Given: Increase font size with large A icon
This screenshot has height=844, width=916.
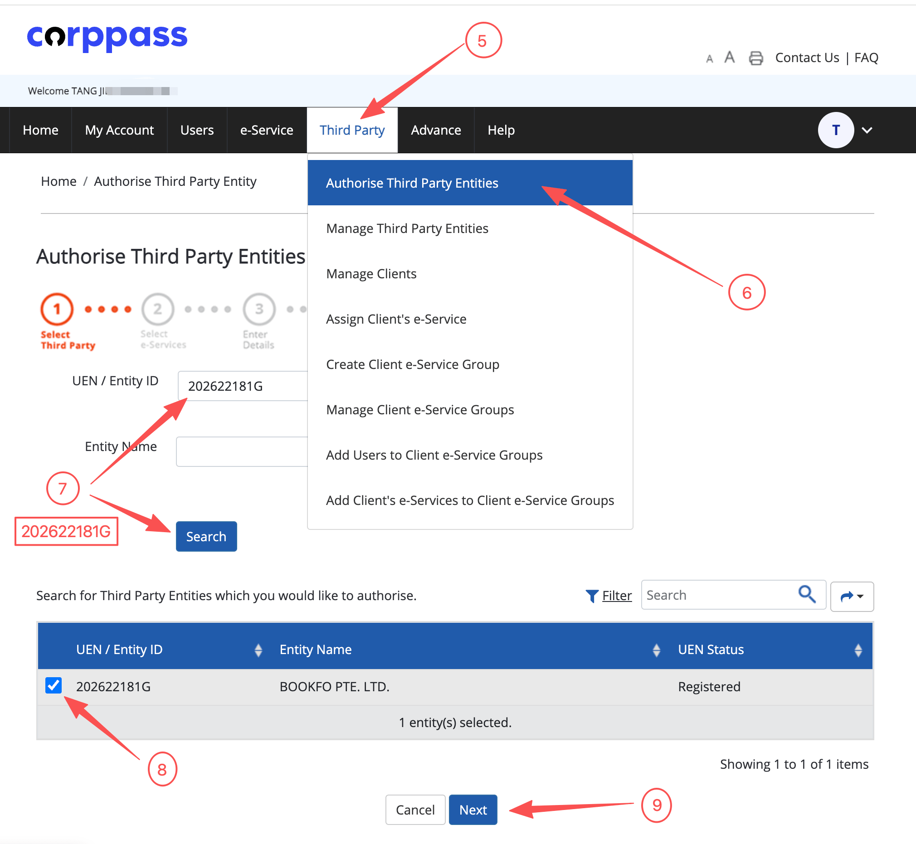Looking at the screenshot, I should (729, 57).
